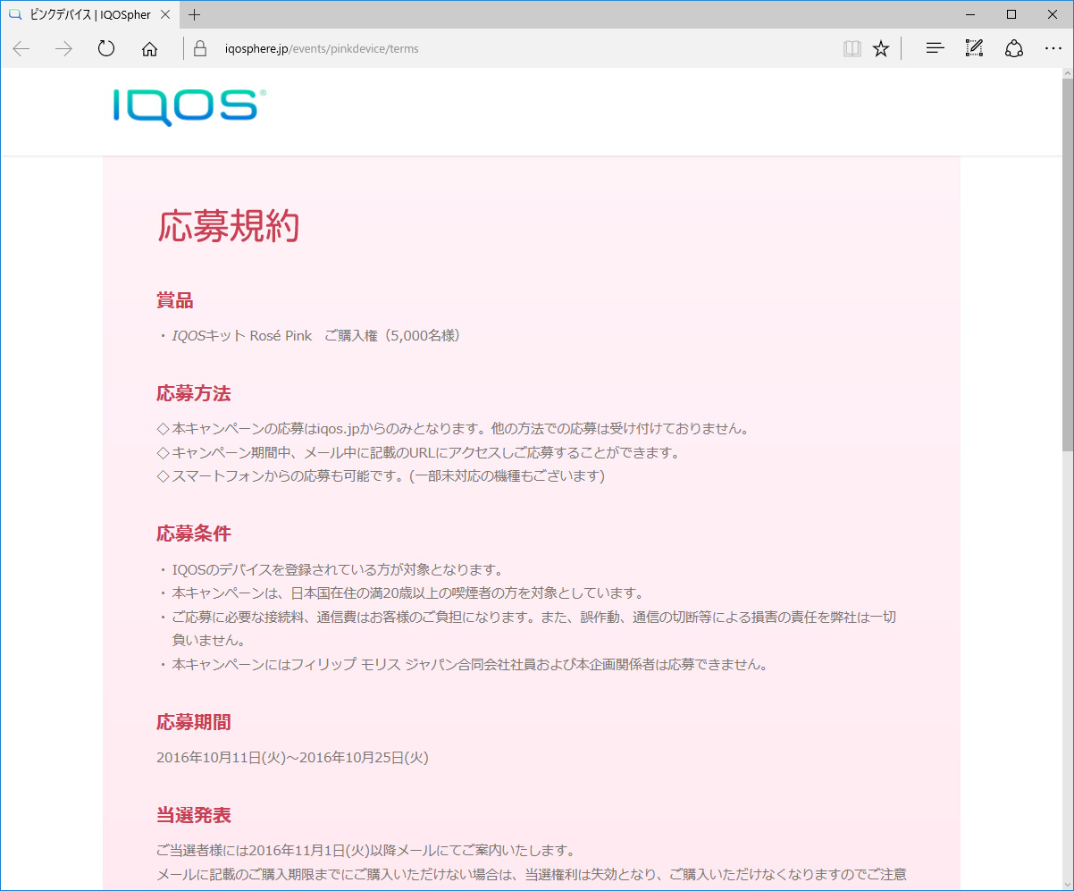Screen dimensions: 1074x891
Task: Select the ピンクデバイス | IQOSphere tab
Action: coord(89,14)
